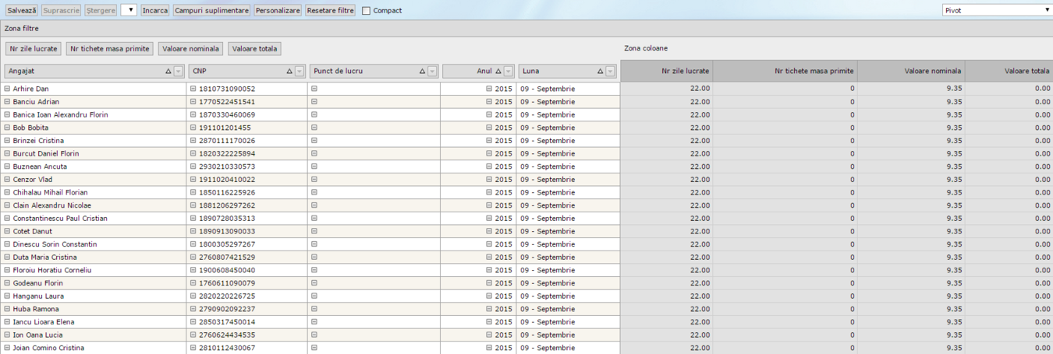The width and height of the screenshot is (1053, 354).
Task: Click Campuri suplimentare button
Action: coord(211,11)
